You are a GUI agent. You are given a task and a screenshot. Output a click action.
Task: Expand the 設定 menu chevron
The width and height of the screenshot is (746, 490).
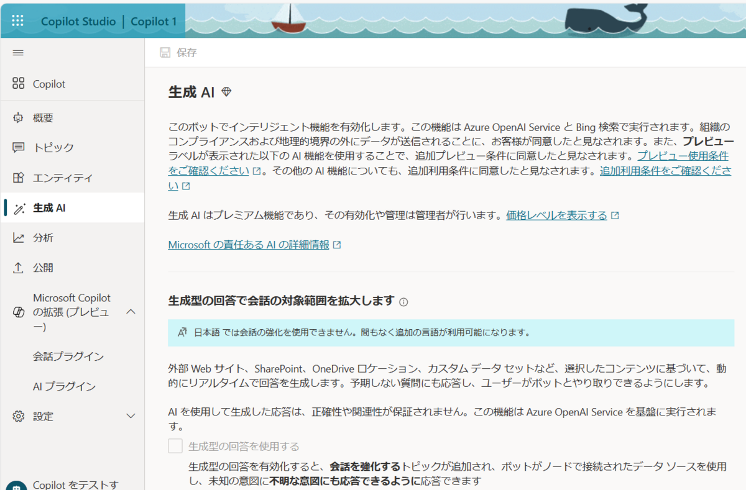131,416
